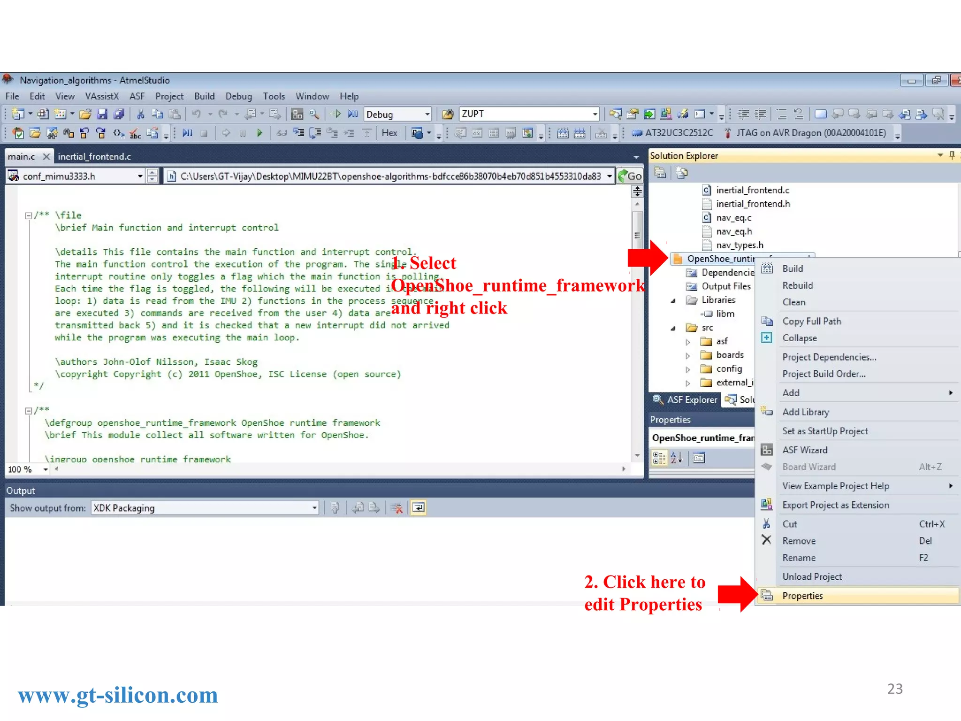Click the green Continue play icon

(x=259, y=133)
